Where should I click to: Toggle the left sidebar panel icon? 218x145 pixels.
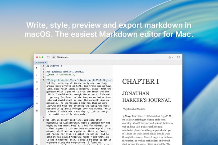[x=48, y=57]
